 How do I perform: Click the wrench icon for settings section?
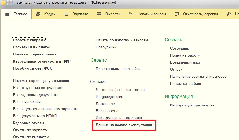point(229,14)
